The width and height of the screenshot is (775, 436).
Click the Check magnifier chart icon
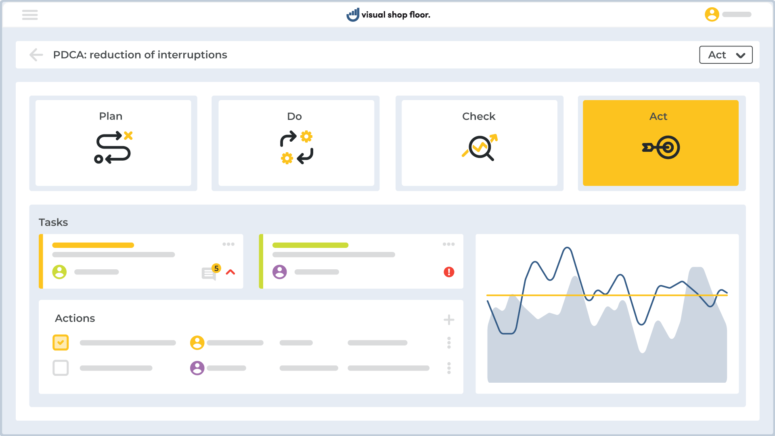(480, 147)
